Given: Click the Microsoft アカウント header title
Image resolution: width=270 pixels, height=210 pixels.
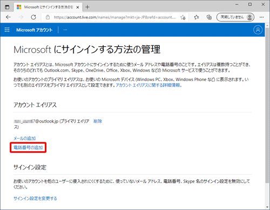Looking at the screenshot, I should point(35,30).
